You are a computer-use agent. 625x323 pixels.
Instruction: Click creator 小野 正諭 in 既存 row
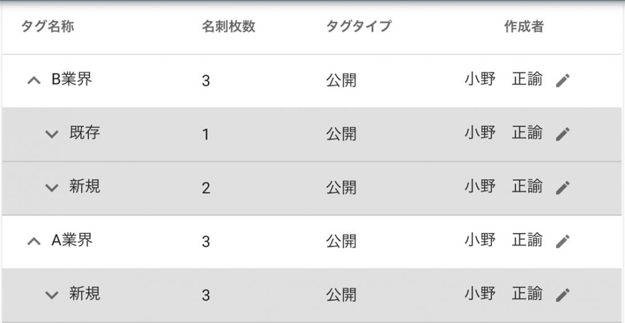pyautogui.click(x=503, y=133)
